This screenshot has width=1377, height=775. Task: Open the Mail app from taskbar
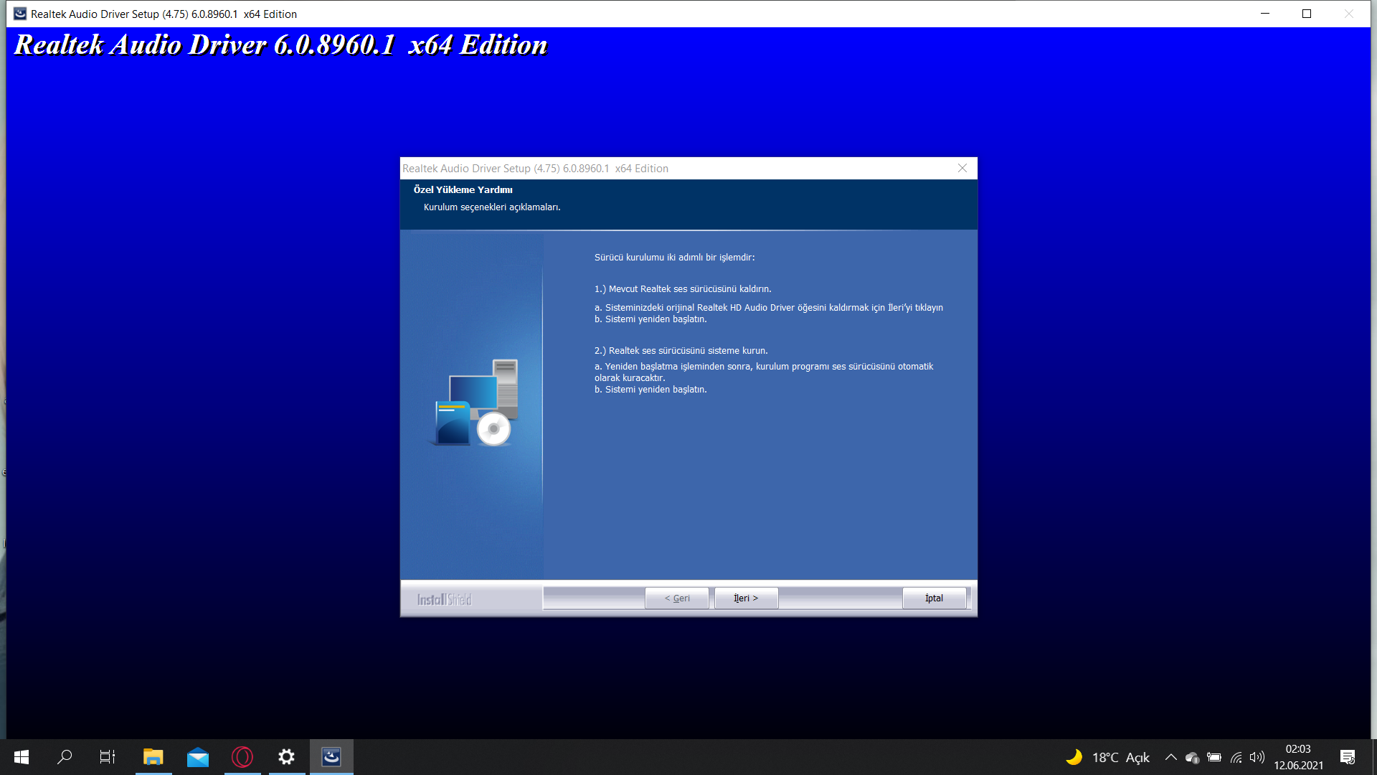(x=198, y=757)
